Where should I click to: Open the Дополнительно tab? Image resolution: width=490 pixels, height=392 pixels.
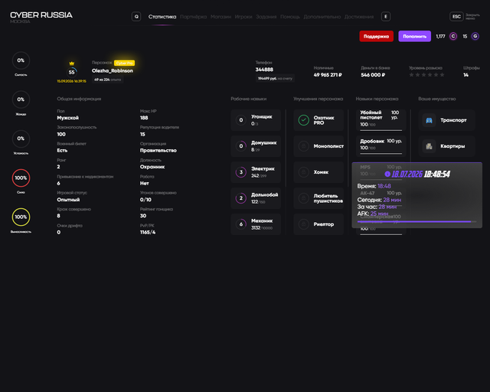pos(322,17)
